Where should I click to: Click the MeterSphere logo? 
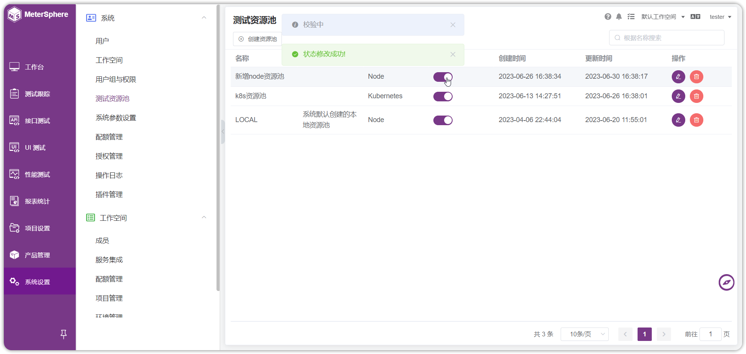coord(38,15)
